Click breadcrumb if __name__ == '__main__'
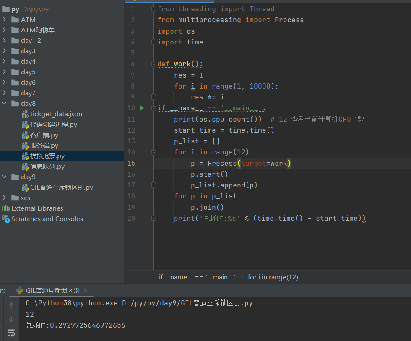 point(197,277)
